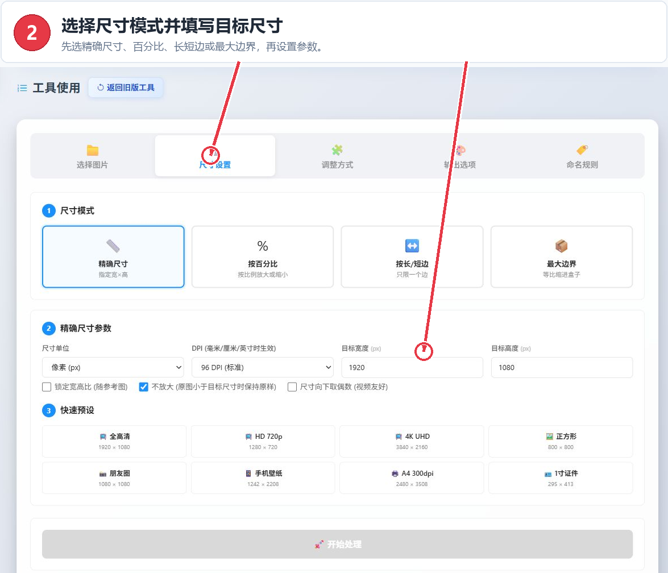Enable 锁定宽高比 checkbox
Image resolution: width=668 pixels, height=573 pixels.
click(x=47, y=387)
